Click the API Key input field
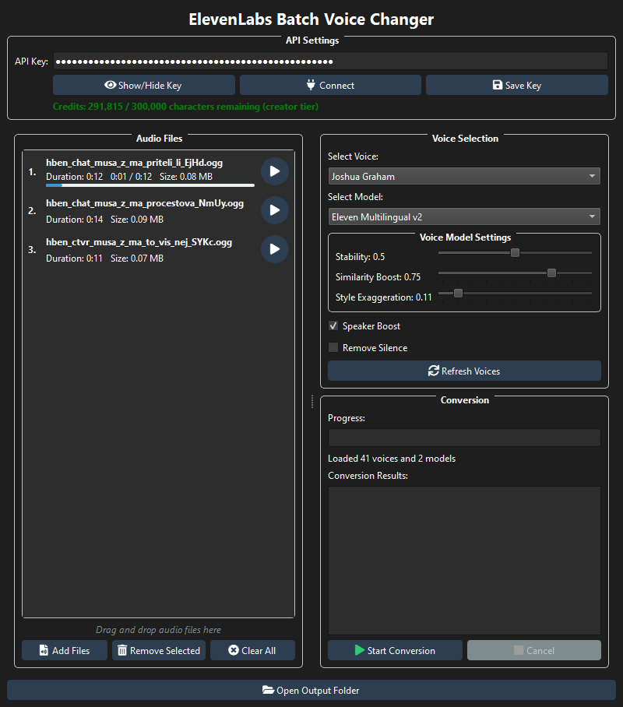 tap(330, 62)
